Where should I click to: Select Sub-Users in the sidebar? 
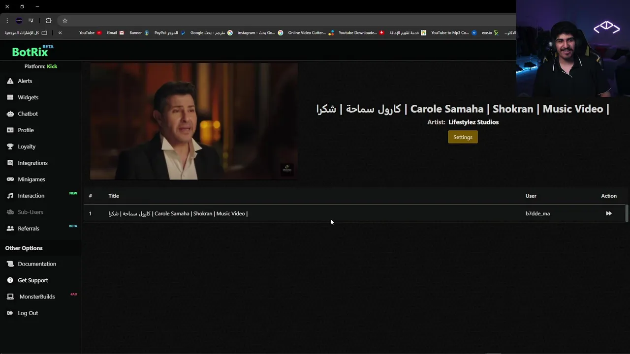(x=31, y=212)
